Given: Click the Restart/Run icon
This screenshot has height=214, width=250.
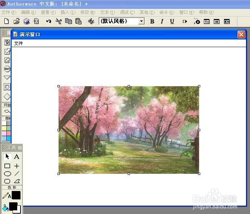Looking at the screenshot, I should [185, 21].
